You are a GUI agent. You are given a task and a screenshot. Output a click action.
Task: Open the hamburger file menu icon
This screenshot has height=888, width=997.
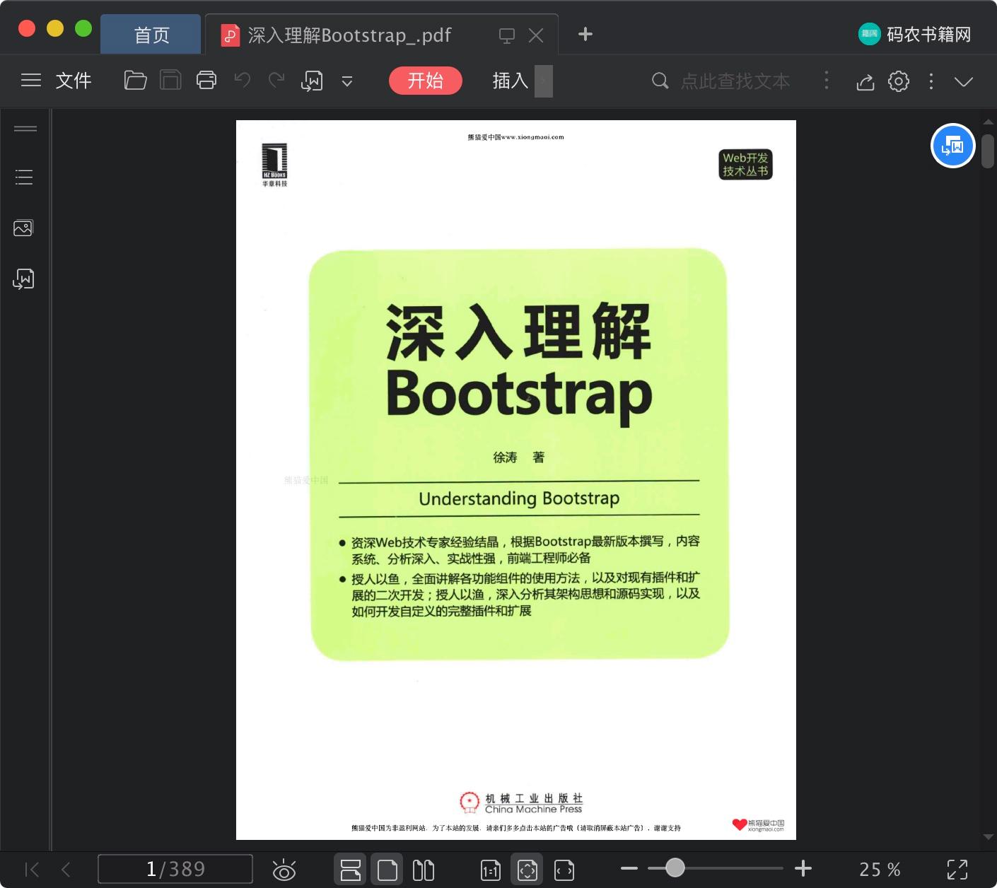[x=30, y=81]
